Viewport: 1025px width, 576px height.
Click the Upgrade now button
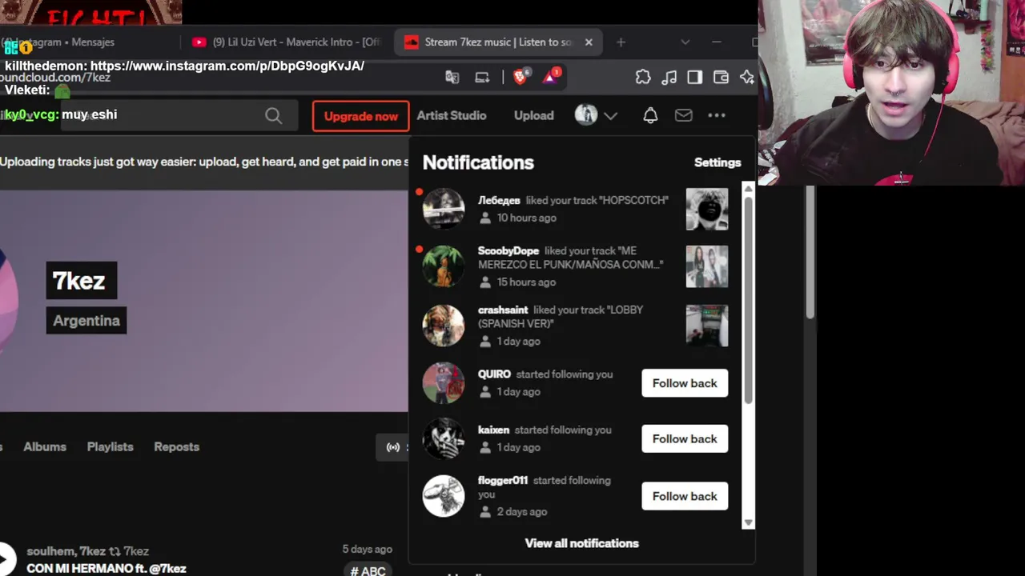[x=361, y=116]
